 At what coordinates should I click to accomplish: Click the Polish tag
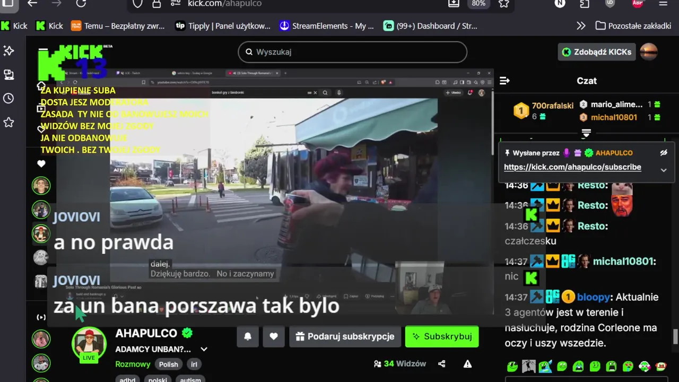[x=169, y=364]
